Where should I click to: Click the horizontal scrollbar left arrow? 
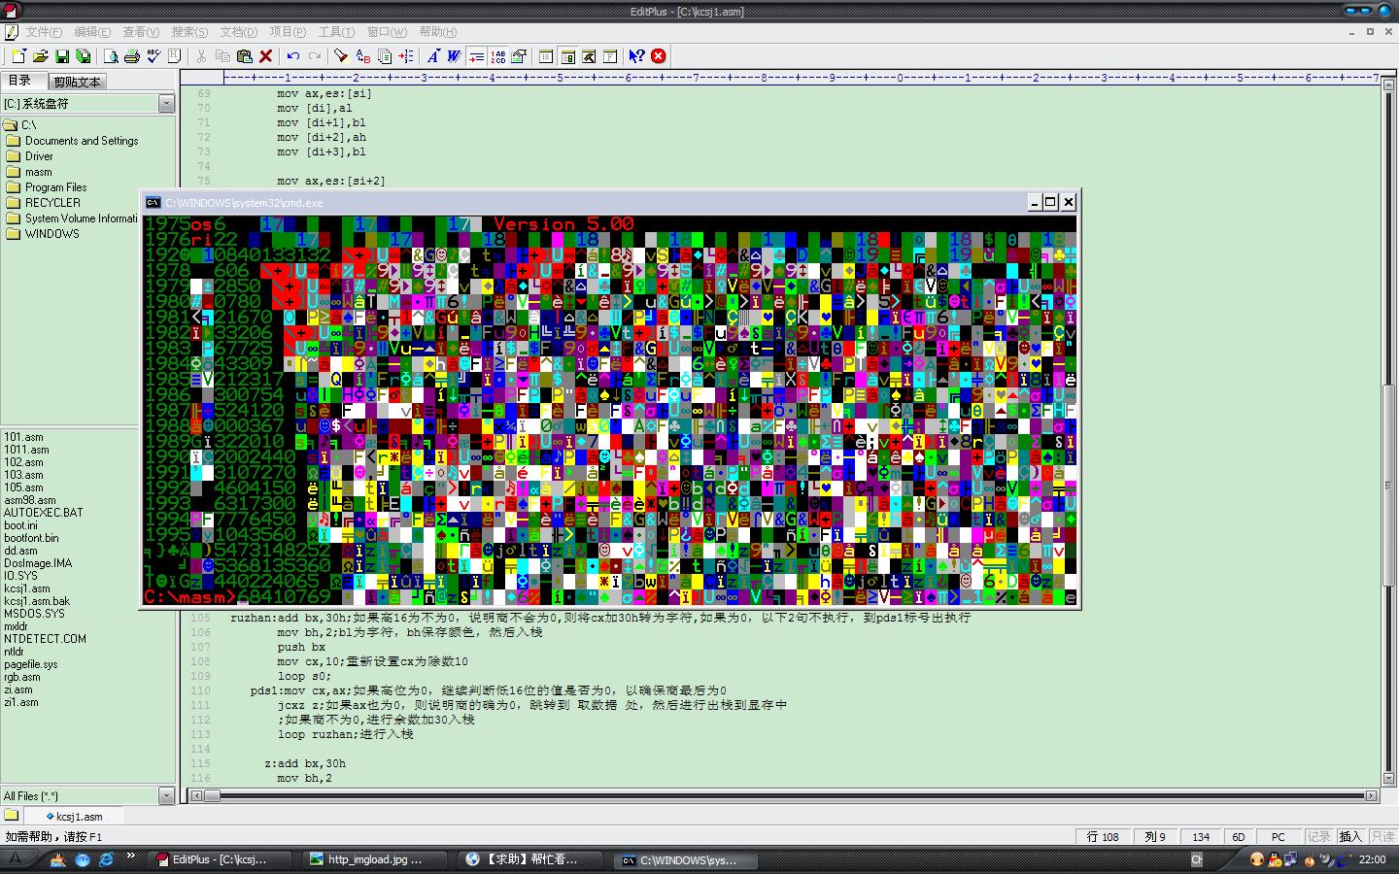pyautogui.click(x=196, y=795)
